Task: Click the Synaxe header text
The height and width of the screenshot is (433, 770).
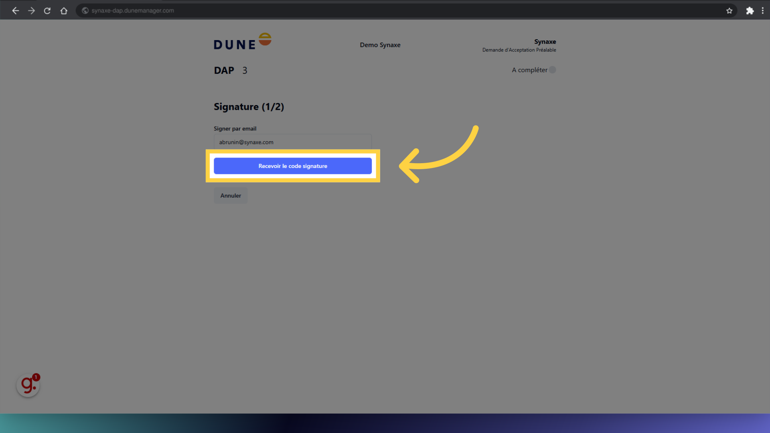Action: click(x=545, y=42)
